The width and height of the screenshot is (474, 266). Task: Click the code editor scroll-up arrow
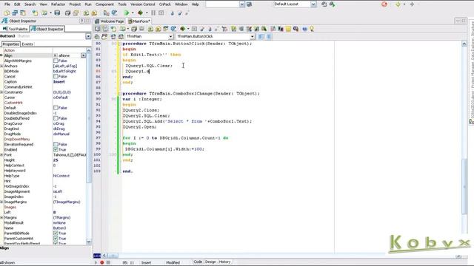click(464, 44)
